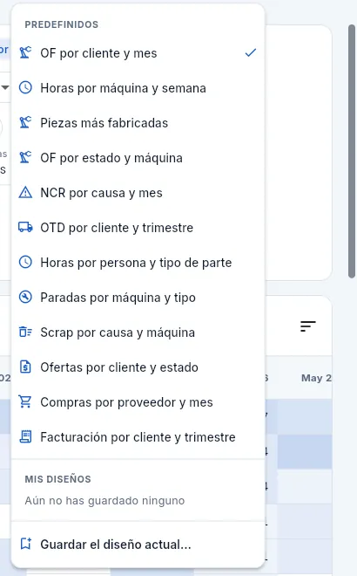Open the dropdown arrow at the left edge
The width and height of the screenshot is (357, 576).
coord(4,87)
